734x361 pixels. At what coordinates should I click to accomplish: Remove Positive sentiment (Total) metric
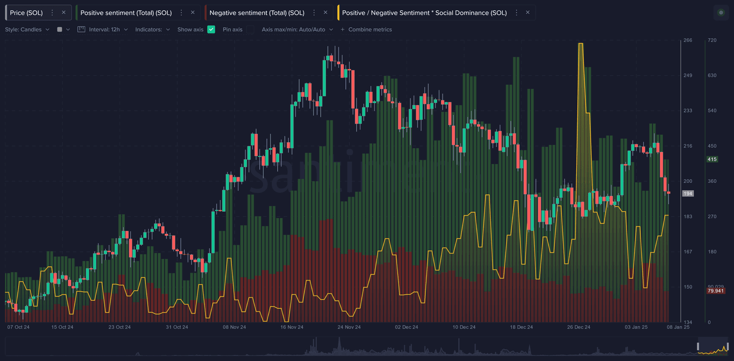pos(193,13)
